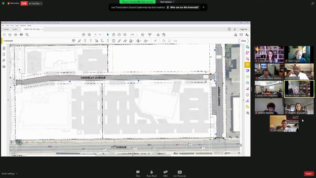Select the Heather O'Loughlin video thumbnail
The height and width of the screenshot is (178, 316).
tap(299, 106)
